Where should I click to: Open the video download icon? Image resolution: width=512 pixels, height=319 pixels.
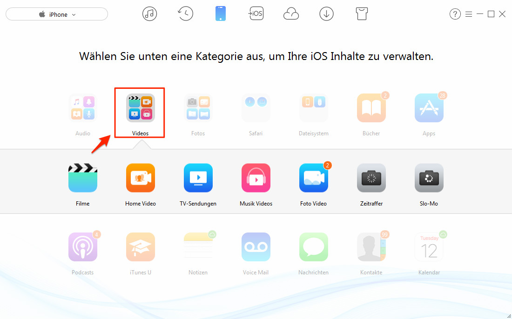point(327,14)
